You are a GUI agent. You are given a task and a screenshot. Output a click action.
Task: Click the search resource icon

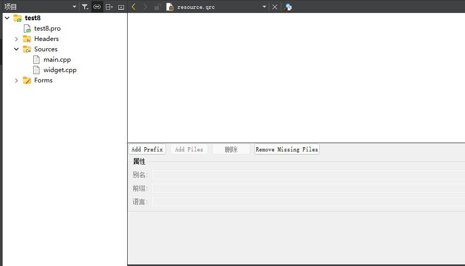pyautogui.click(x=288, y=7)
